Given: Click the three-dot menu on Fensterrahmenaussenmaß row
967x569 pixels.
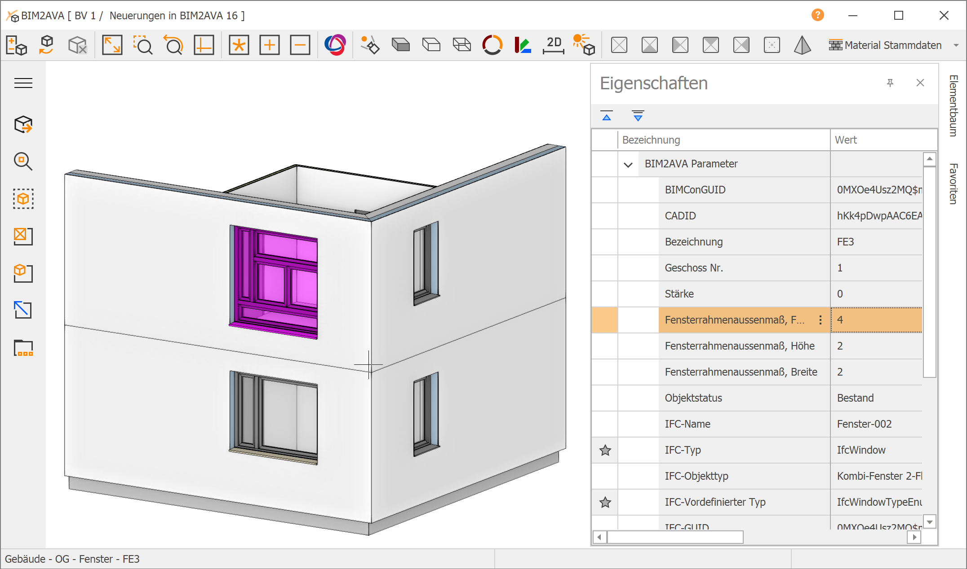Looking at the screenshot, I should click(x=821, y=320).
